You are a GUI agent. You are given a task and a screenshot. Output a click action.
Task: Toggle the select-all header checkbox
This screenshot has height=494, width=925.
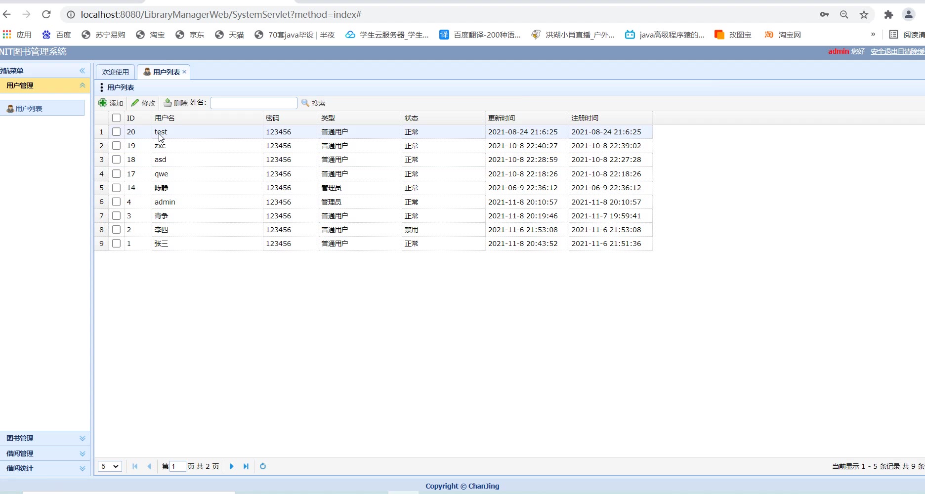pyautogui.click(x=116, y=118)
